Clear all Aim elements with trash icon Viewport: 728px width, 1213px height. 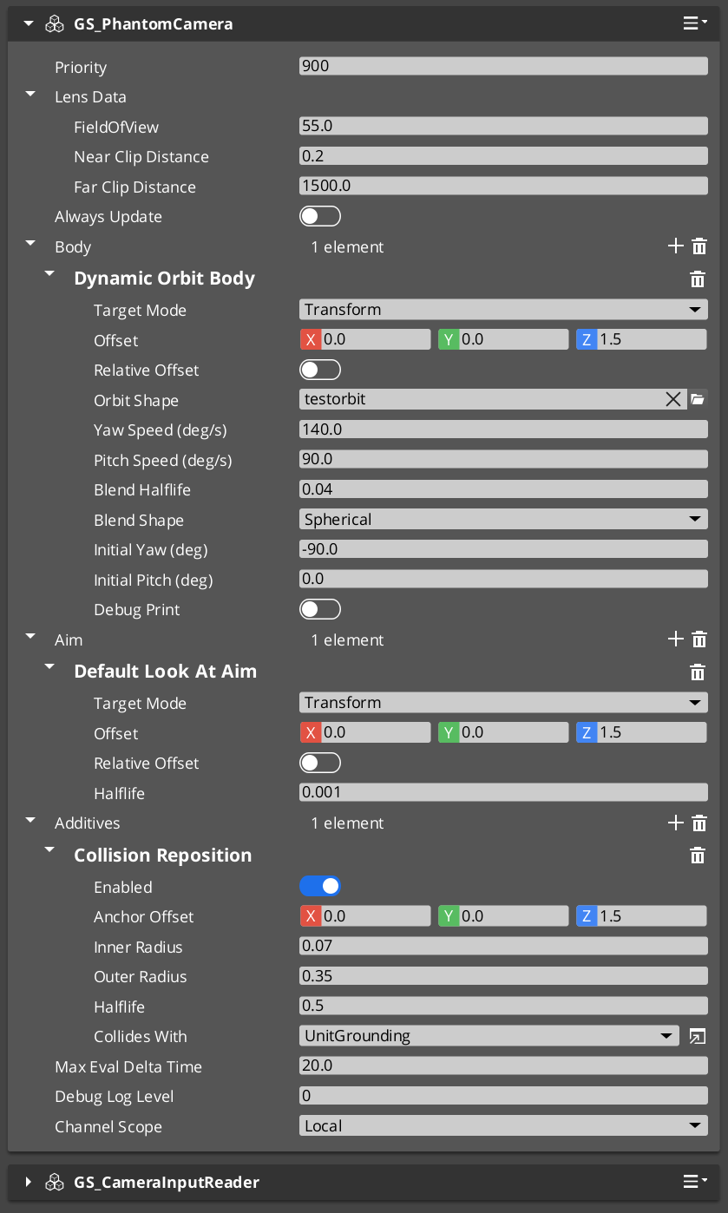point(699,639)
